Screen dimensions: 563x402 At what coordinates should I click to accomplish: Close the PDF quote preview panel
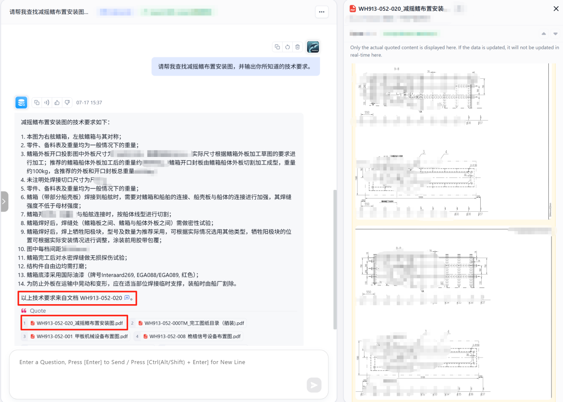pos(556,8)
